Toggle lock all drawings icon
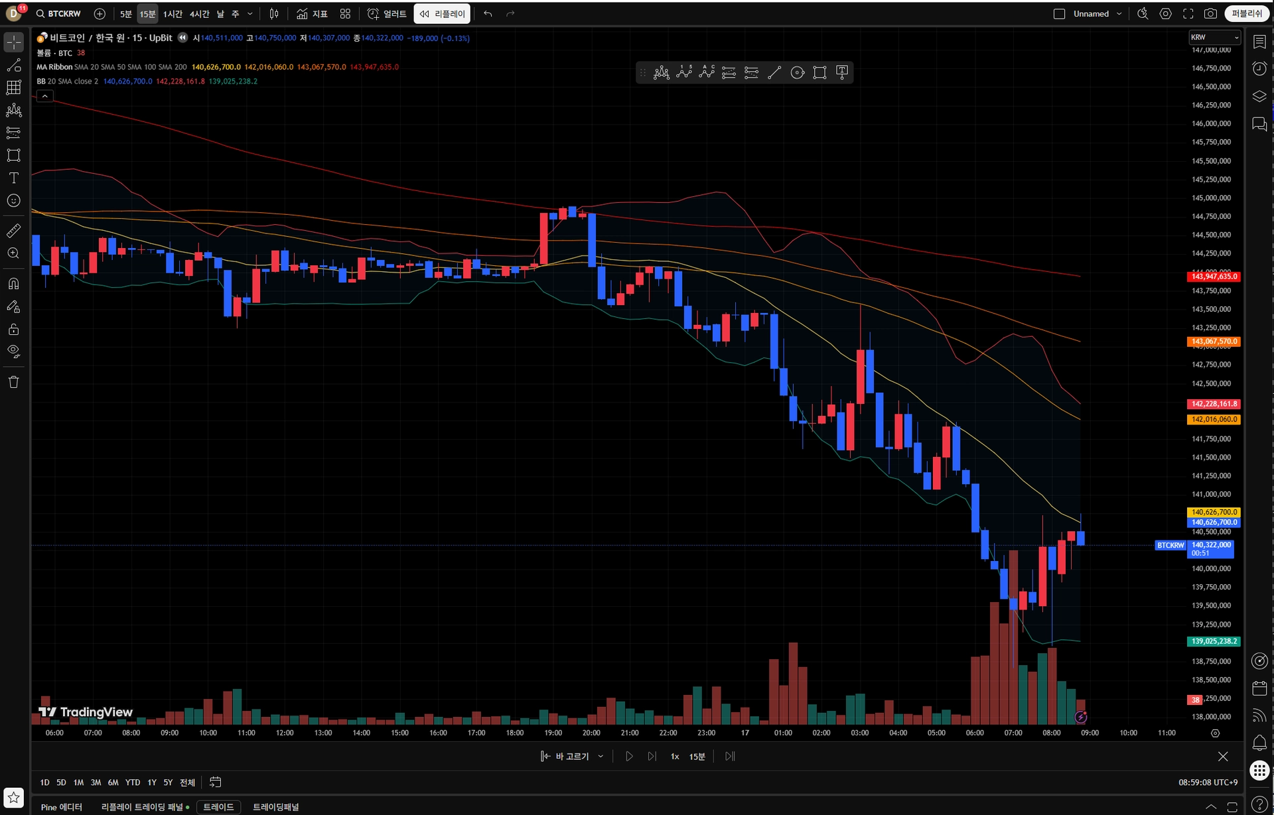The image size is (1274, 815). click(13, 329)
